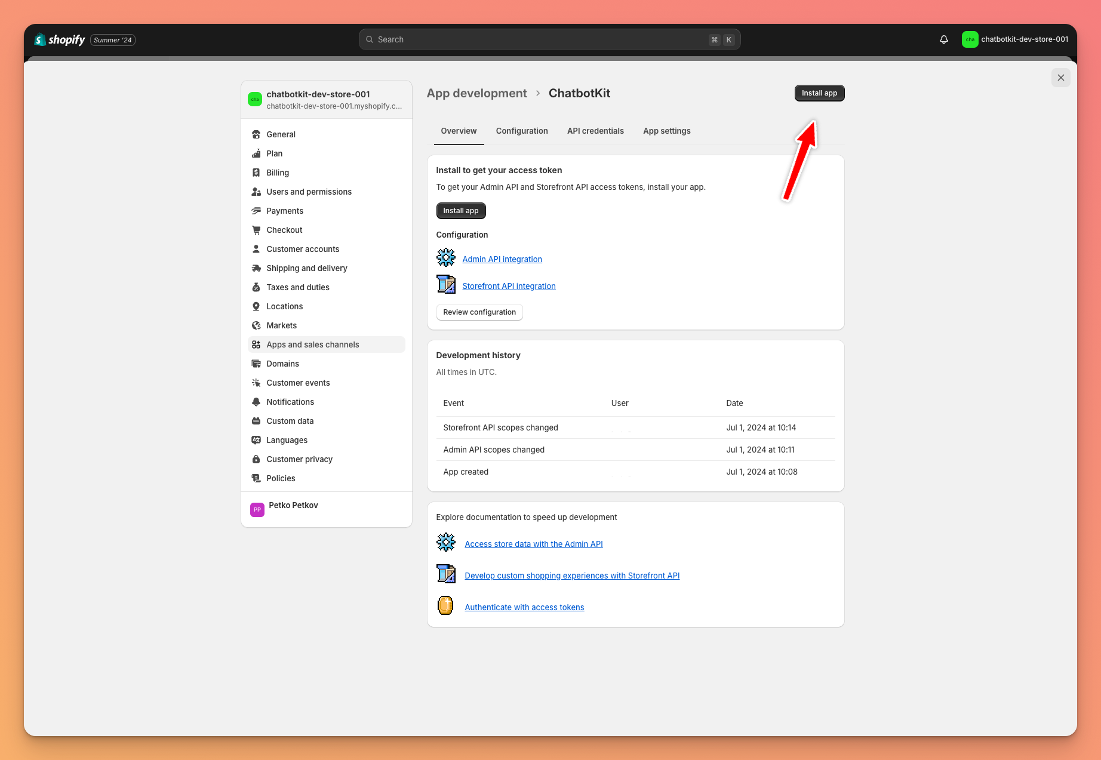
Task: Open the notifications bell icon
Action: click(x=944, y=39)
